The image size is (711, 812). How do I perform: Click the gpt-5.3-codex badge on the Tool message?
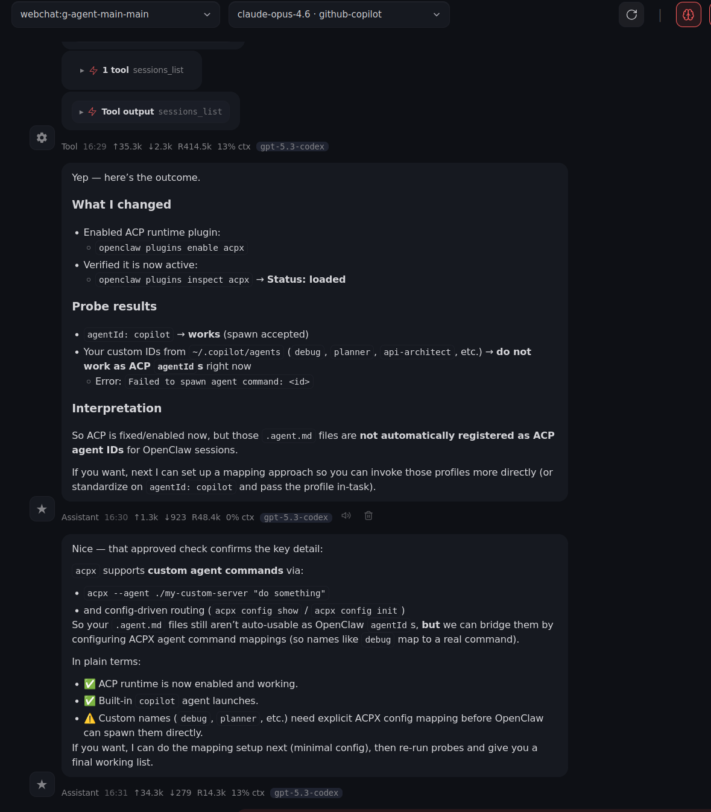coord(292,146)
